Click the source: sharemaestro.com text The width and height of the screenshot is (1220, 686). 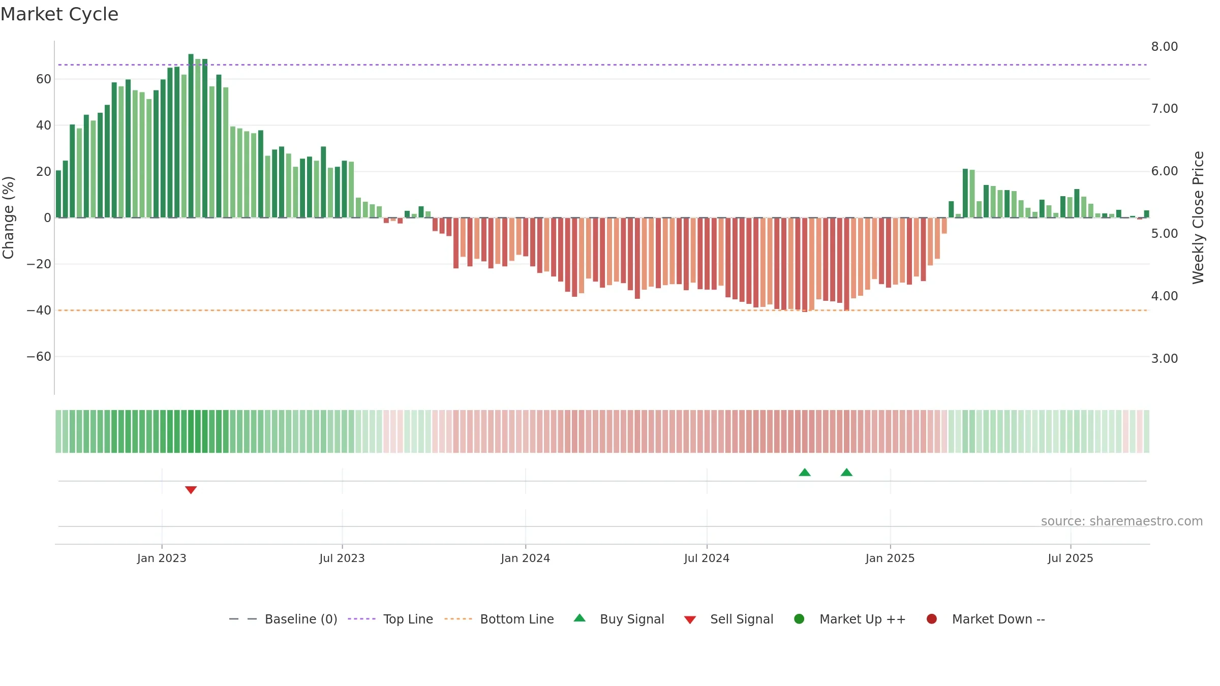coord(1122,521)
